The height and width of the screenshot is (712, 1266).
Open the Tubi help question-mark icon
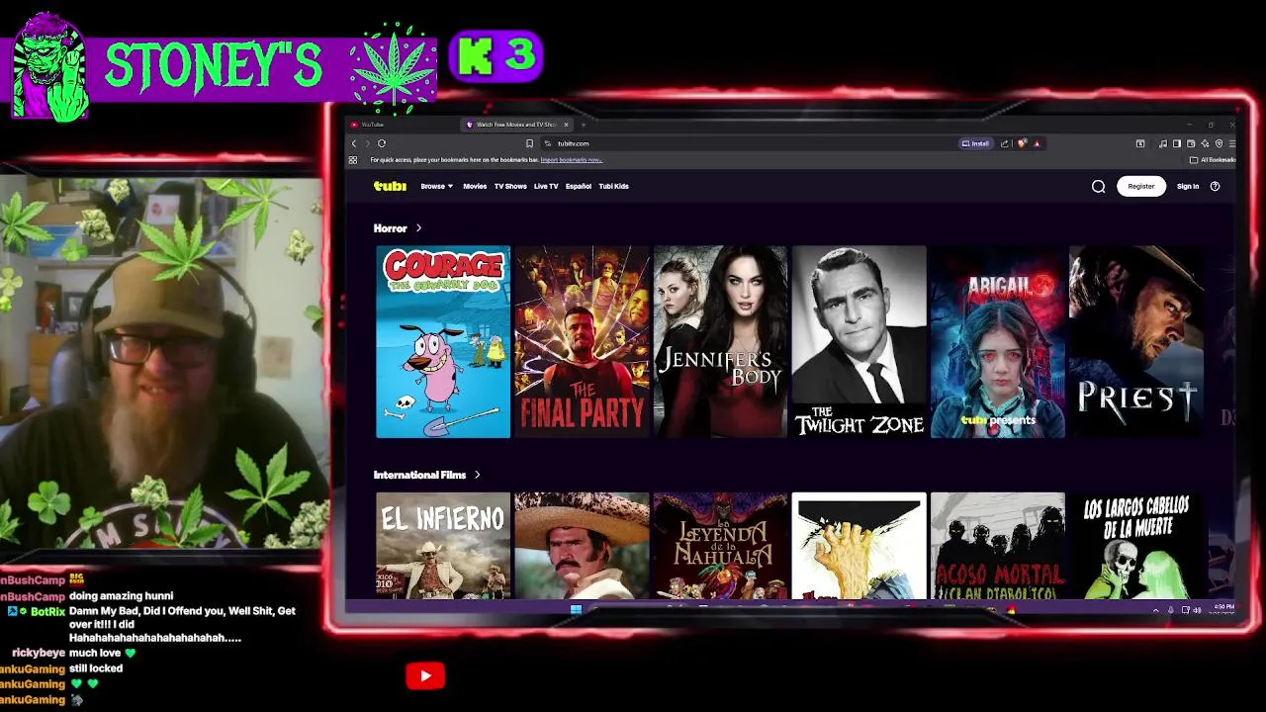pos(1215,186)
